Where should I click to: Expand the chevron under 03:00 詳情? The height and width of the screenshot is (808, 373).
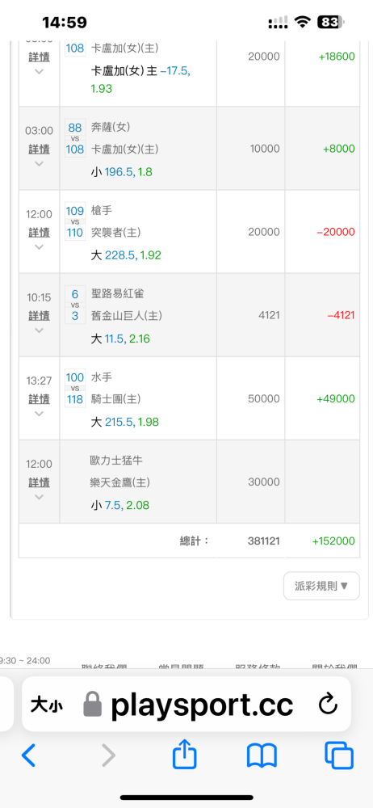click(x=39, y=163)
